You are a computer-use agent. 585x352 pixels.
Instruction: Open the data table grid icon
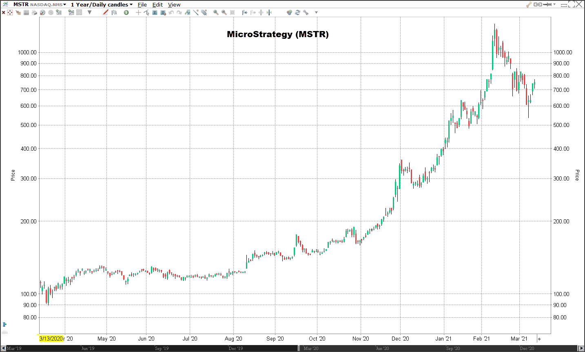pos(26,12)
